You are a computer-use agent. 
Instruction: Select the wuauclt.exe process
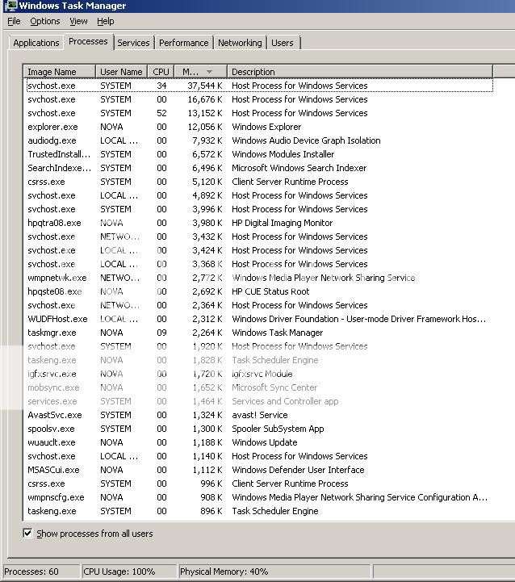pos(260,443)
